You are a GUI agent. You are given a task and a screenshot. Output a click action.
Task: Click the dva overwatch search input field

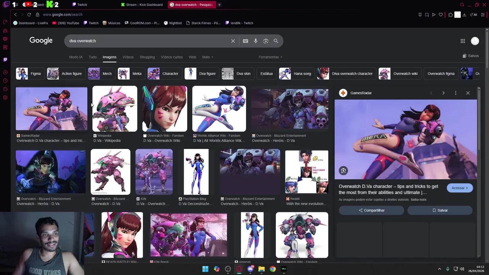[x=147, y=41]
